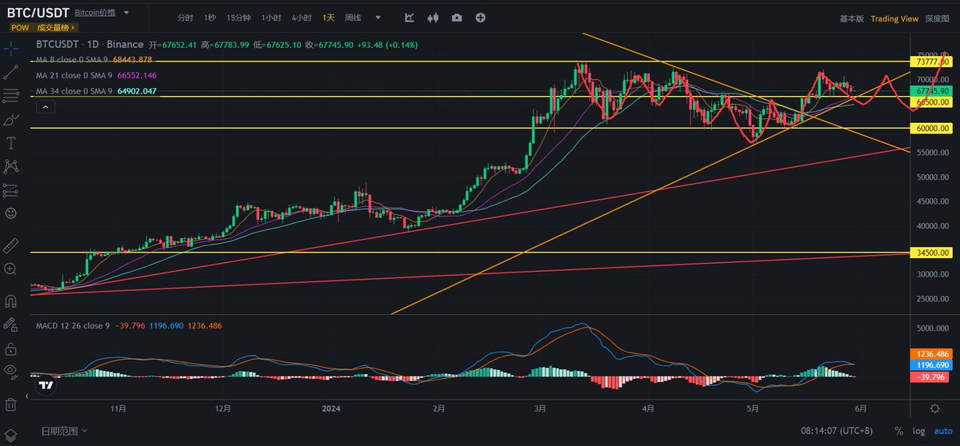Click the TradingView logo
Viewport: 960px width, 446px height.
coord(46,385)
